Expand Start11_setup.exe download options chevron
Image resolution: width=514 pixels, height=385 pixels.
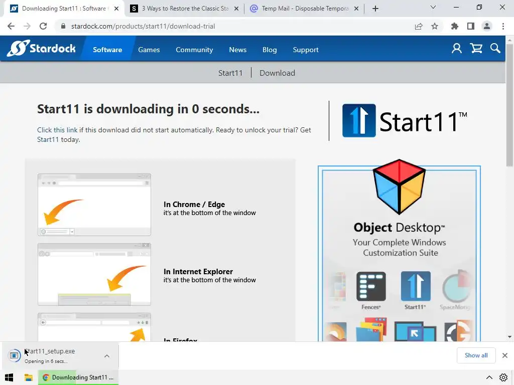coord(107,356)
